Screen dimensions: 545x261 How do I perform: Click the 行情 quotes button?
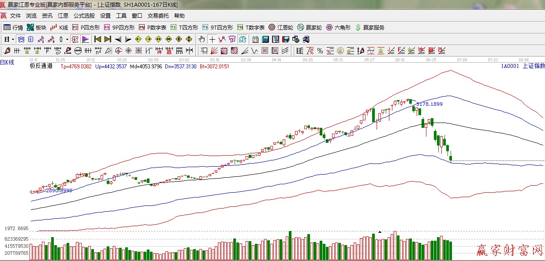coord(13,27)
